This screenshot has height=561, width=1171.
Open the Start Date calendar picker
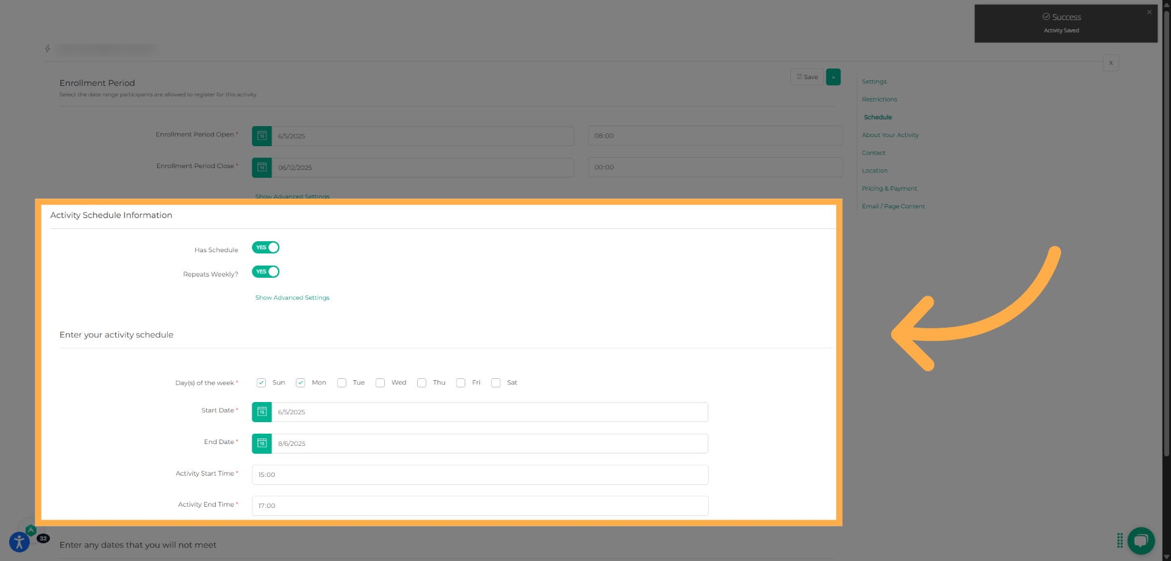262,412
